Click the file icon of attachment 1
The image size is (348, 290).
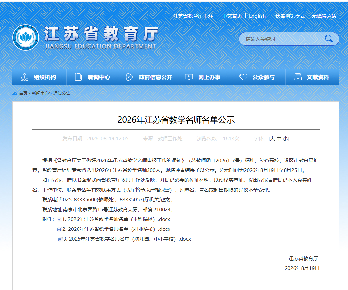59,220
